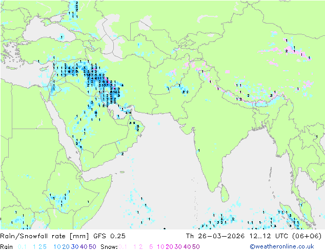The image size is (325, 251).
Task: Select the Rain legend value 2
Action: click(40, 247)
